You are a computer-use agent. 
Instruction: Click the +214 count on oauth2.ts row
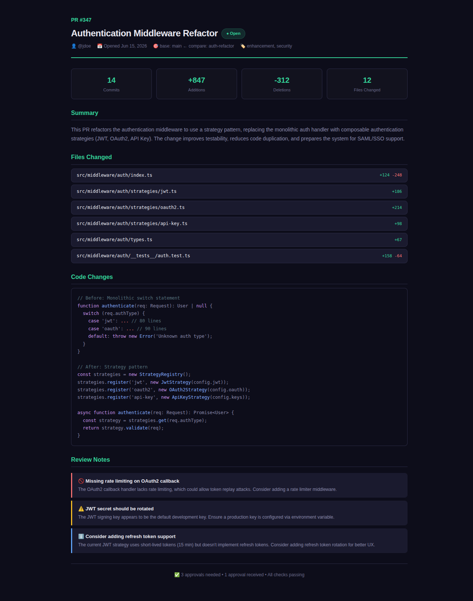point(397,207)
